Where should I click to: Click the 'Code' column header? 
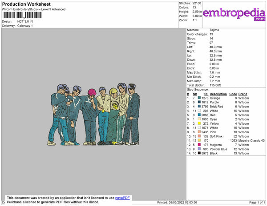click(x=233, y=94)
